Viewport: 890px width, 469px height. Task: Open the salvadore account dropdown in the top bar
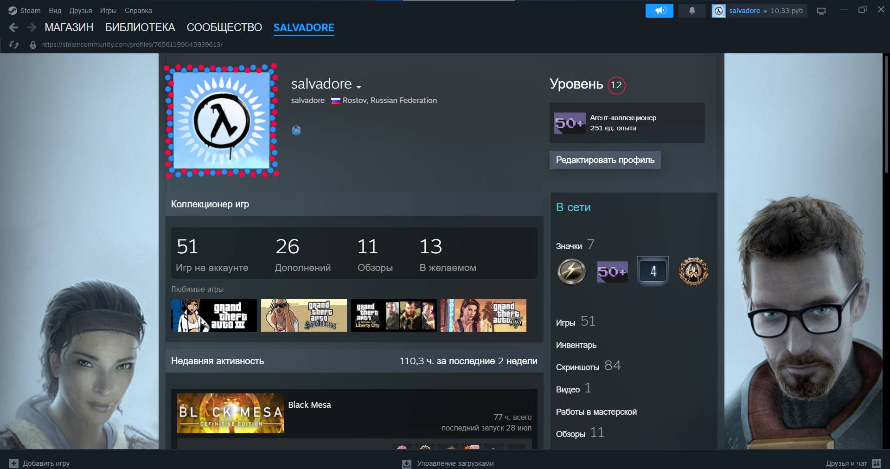(x=748, y=10)
